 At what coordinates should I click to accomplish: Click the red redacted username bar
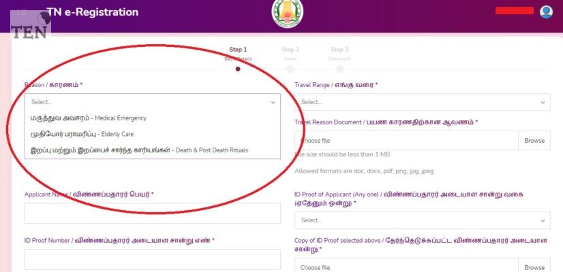tap(515, 11)
